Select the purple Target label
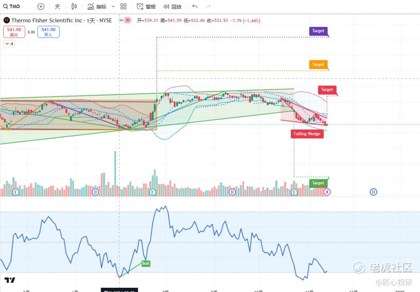 (318, 31)
